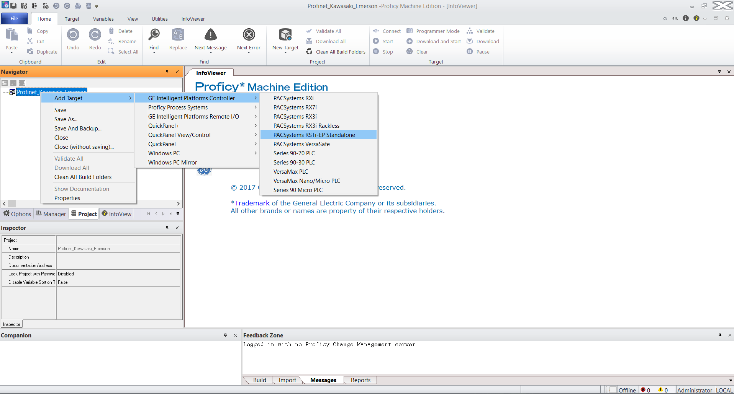Click the Pause icon in Target group
Screen dimensions: 734x394
click(x=470, y=52)
